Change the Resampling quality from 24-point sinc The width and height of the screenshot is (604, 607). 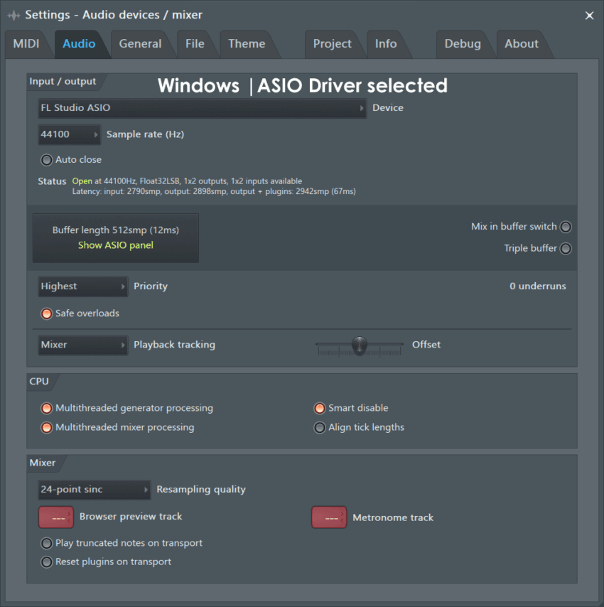click(x=94, y=490)
